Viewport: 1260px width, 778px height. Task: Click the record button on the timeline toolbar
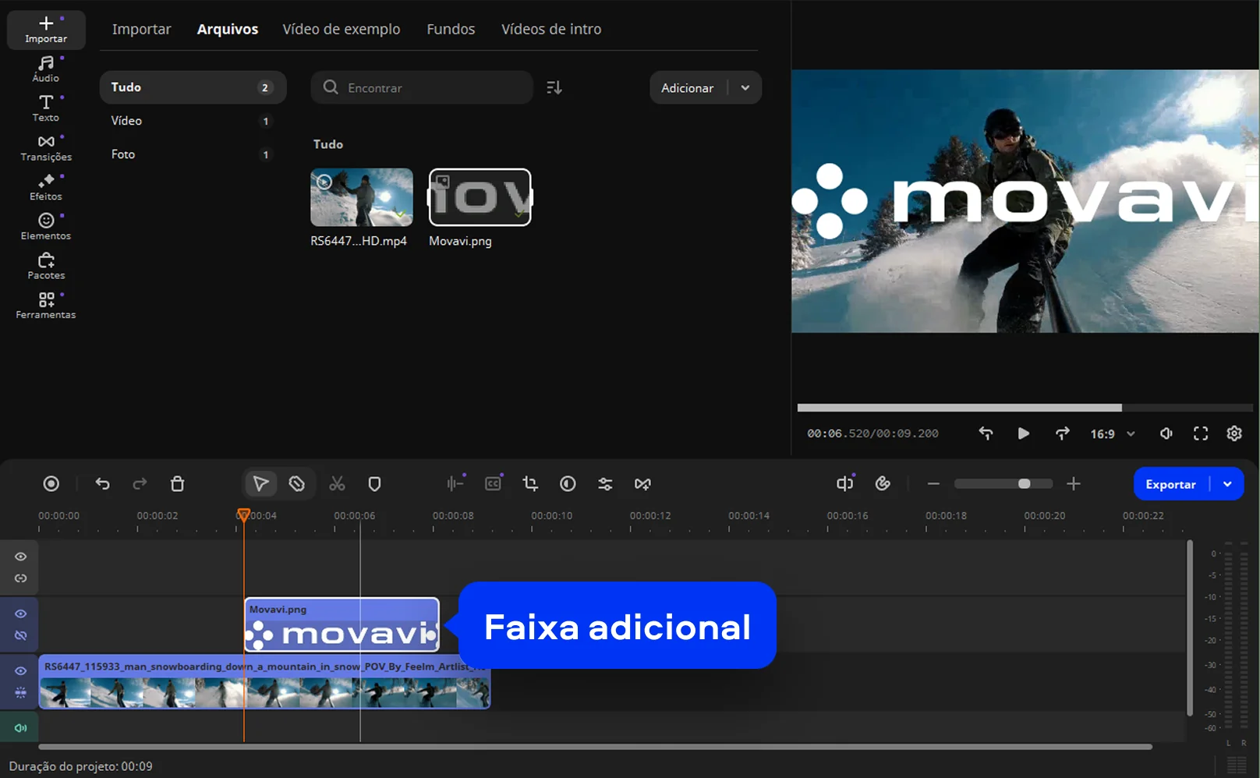pos(51,484)
